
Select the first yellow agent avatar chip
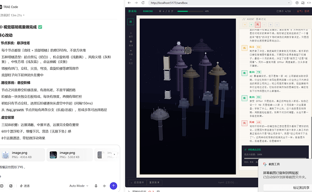(x=245, y=25)
